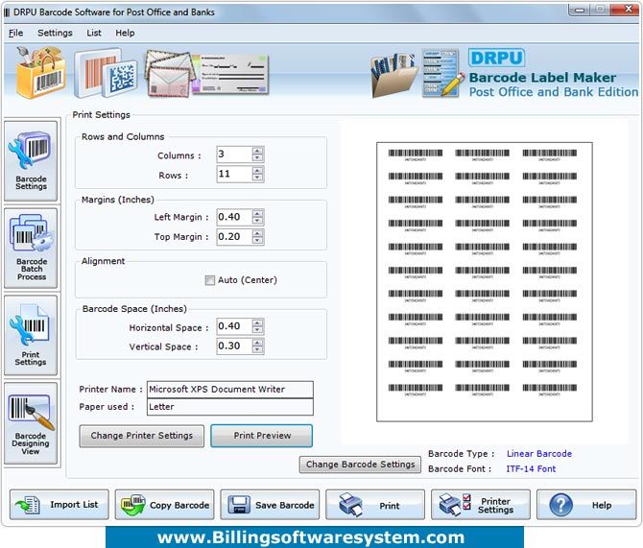Open the File menu
The width and height of the screenshot is (643, 548).
tap(15, 33)
